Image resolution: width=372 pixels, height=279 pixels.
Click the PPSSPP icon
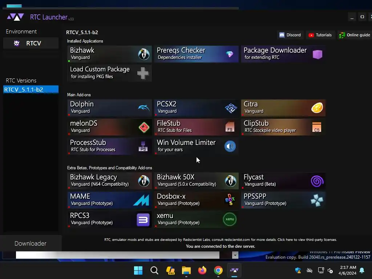(x=317, y=201)
